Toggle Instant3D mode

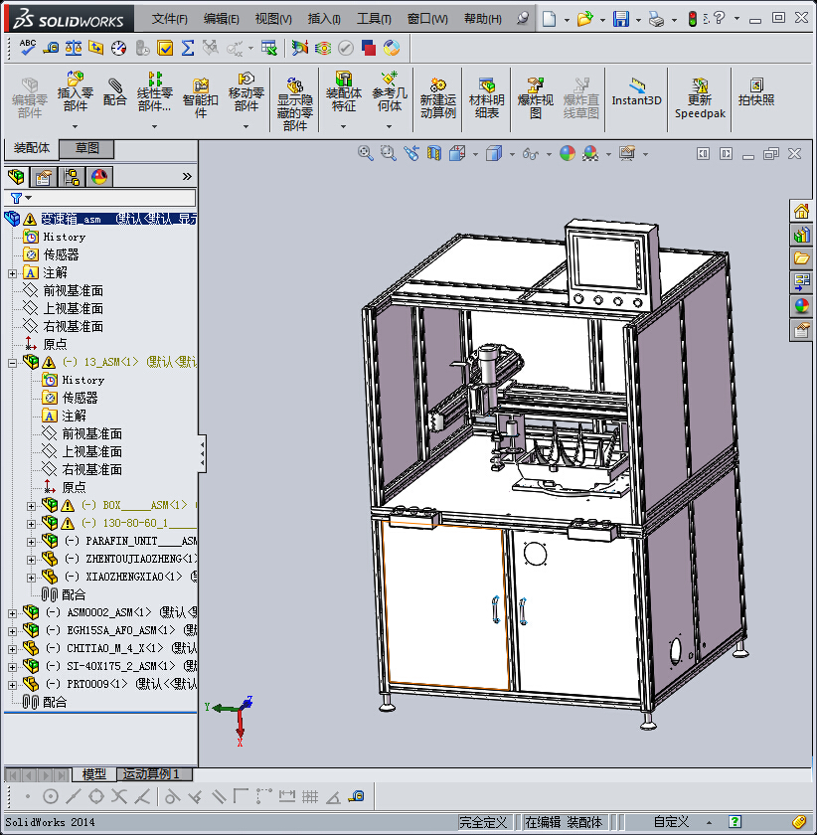pos(636,91)
